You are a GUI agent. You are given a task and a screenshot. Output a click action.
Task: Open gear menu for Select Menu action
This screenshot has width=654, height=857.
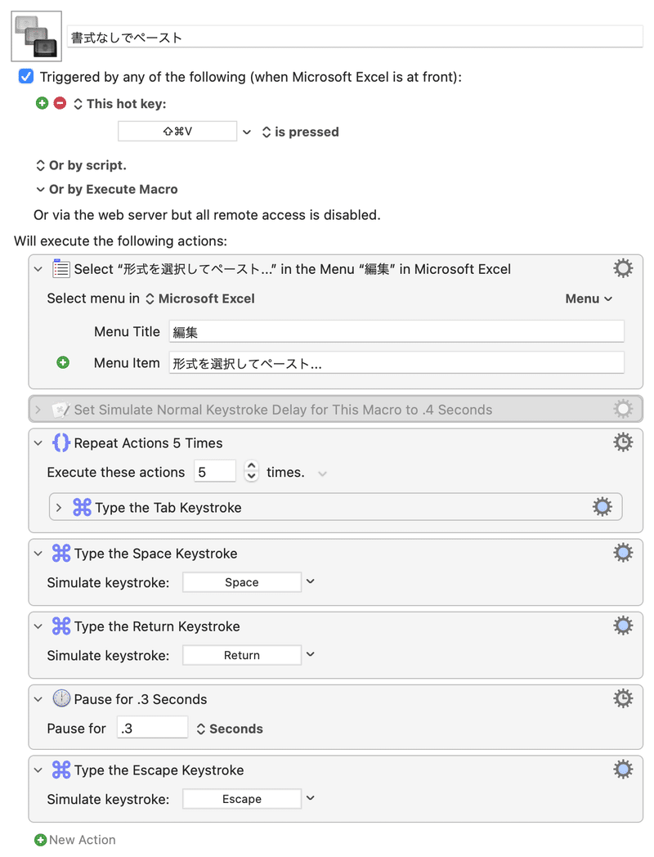623,268
